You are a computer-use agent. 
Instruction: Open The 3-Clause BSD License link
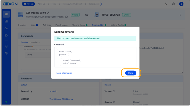coord(61,99)
